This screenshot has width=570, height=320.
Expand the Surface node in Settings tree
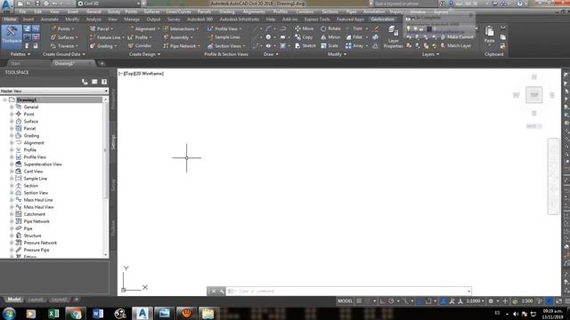coord(12,122)
